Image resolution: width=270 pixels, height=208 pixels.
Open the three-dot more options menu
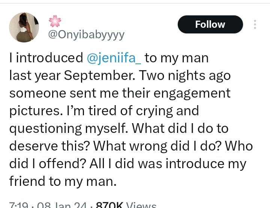tap(255, 24)
